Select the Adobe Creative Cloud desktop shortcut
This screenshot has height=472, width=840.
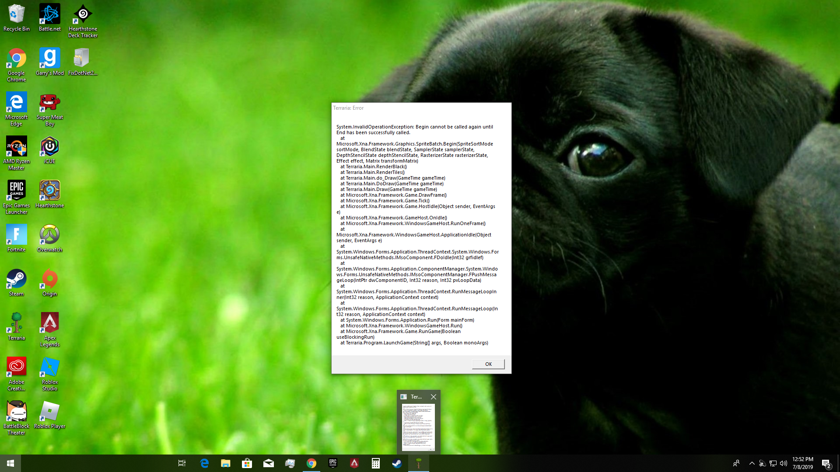(17, 374)
